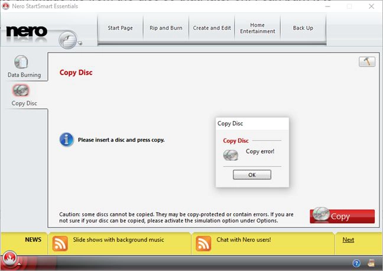This screenshot has width=383, height=271.
Task: Select the Home Entertainment tab
Action: (x=258, y=28)
